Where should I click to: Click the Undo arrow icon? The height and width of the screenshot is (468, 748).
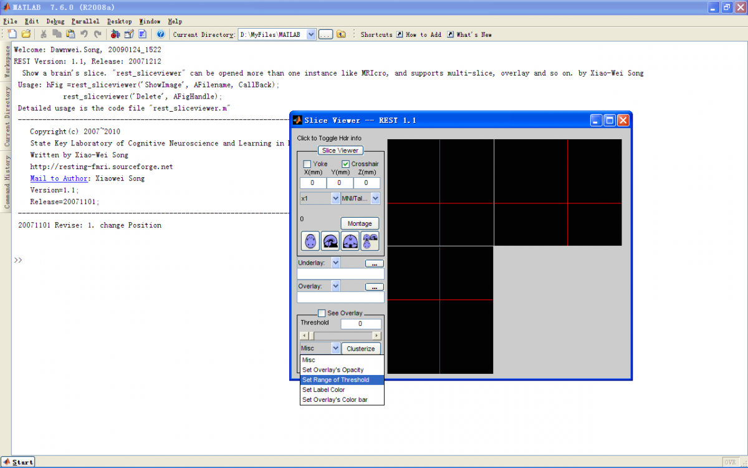click(x=84, y=34)
